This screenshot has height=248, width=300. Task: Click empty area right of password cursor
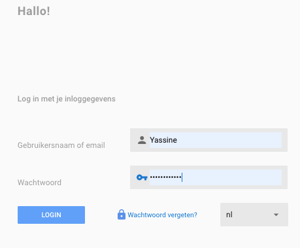pos(232,177)
